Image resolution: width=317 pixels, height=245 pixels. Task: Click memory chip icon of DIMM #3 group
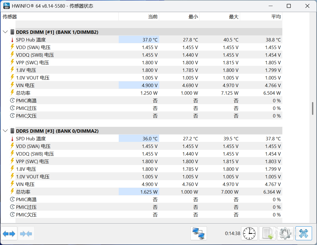click(x=12, y=131)
